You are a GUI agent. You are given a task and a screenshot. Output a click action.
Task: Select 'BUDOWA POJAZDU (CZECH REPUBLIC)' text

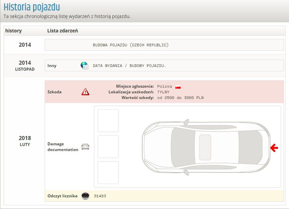[x=131, y=45]
